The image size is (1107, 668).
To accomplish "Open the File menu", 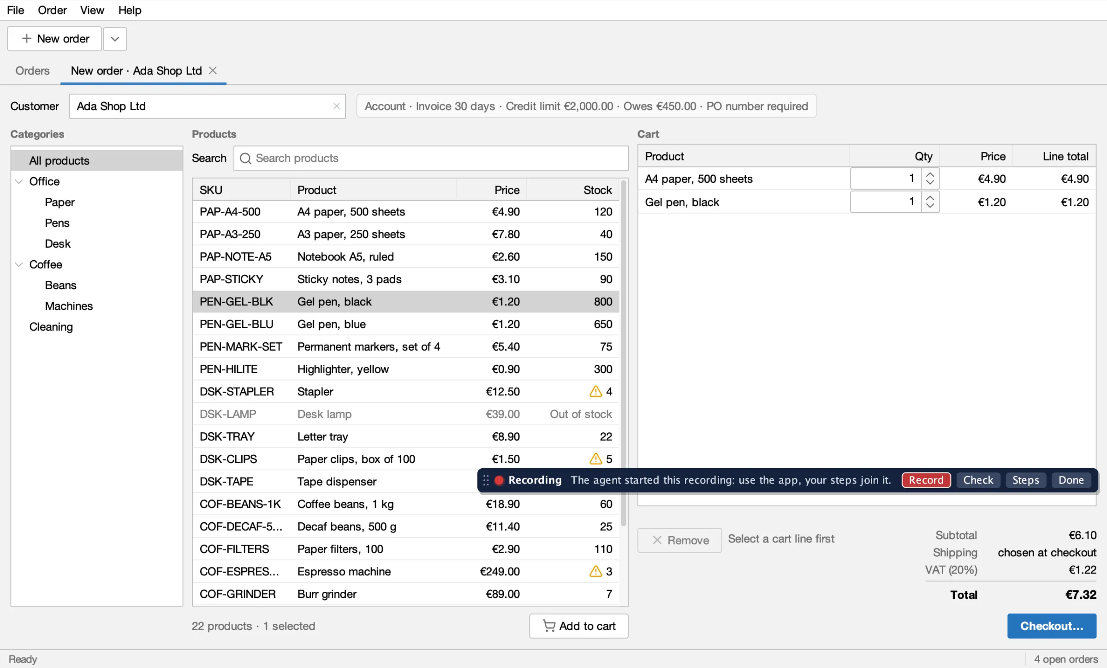I will click(15, 10).
